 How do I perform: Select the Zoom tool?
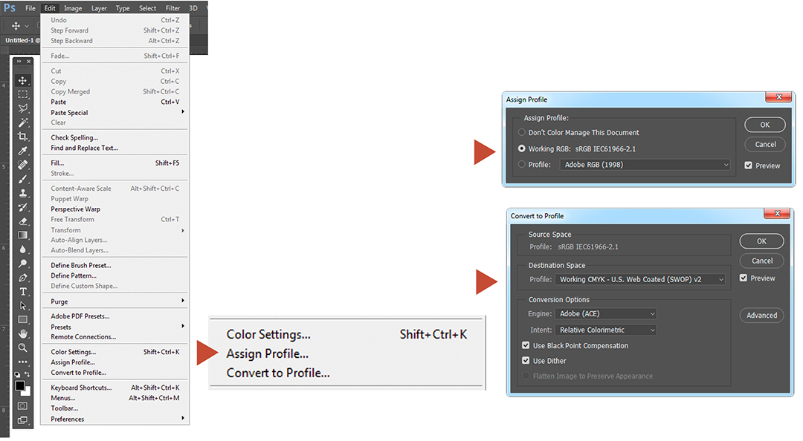[23, 347]
